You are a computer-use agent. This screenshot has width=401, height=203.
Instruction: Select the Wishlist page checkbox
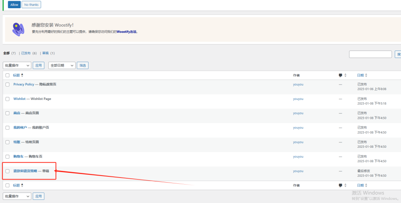[7, 99]
